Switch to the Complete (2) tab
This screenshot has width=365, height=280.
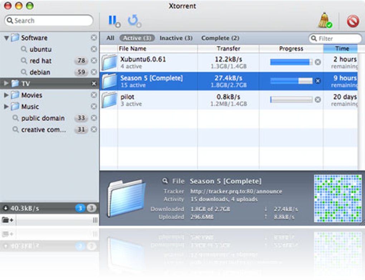point(220,38)
